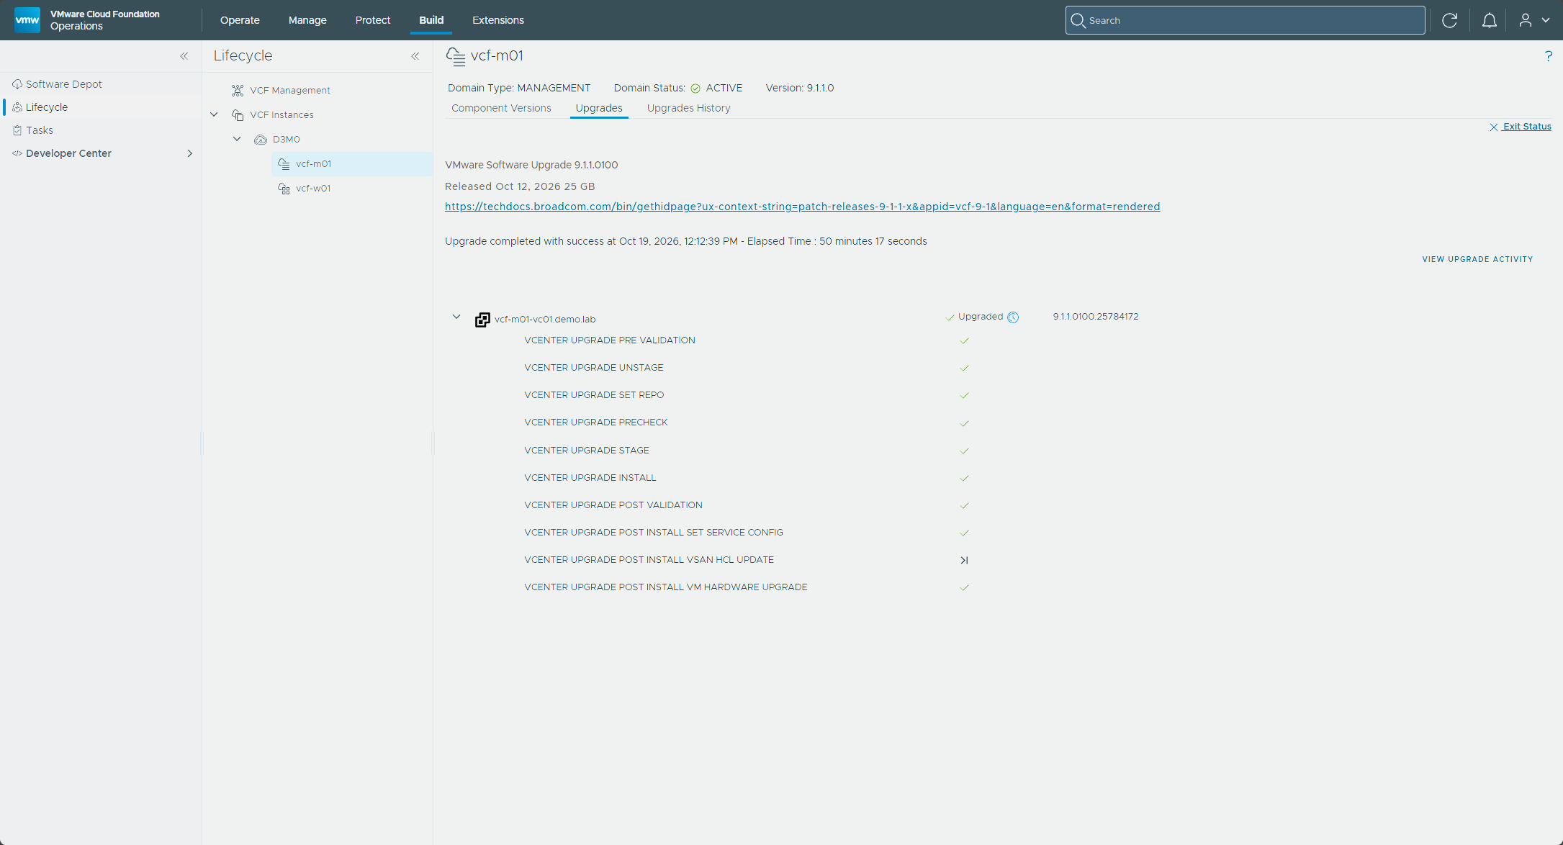
Task: Click VCENTER UPGRADE POST INSTALL VM HARDWARE UPGRADE text
Action: [x=666, y=587]
